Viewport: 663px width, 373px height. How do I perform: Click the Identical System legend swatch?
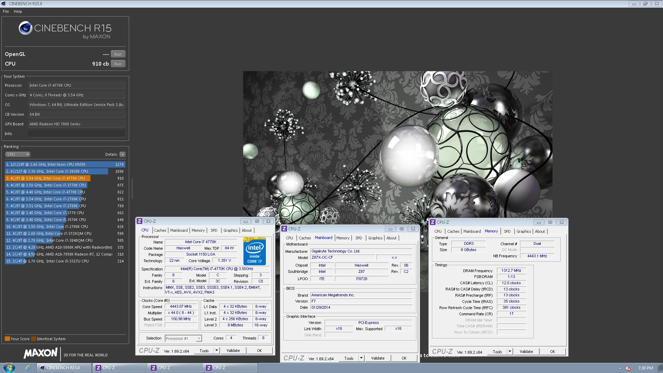[x=33, y=339]
